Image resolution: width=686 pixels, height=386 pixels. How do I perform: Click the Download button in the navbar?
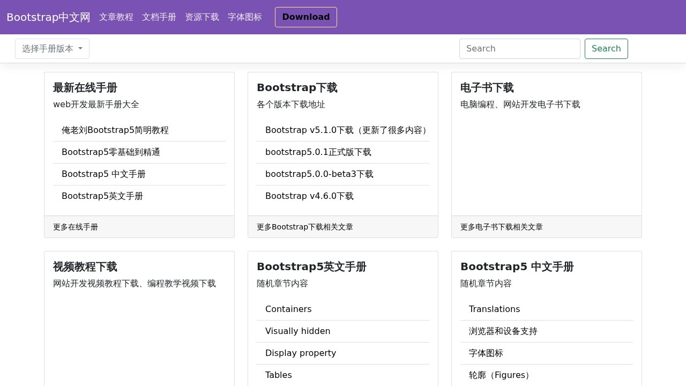(306, 17)
